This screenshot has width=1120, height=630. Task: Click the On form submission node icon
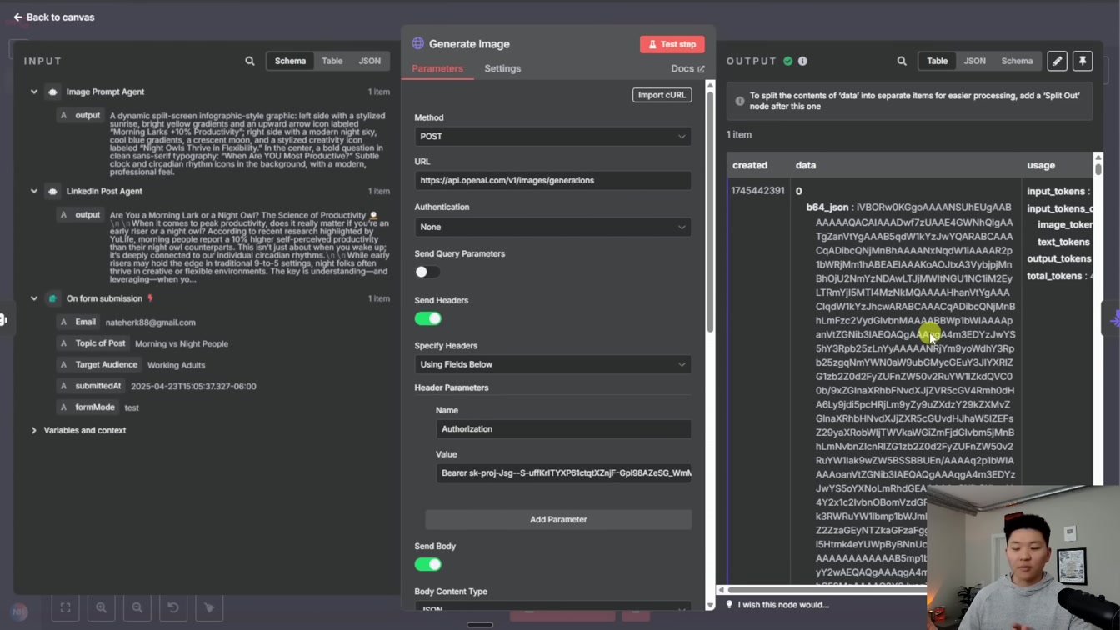pyautogui.click(x=52, y=298)
